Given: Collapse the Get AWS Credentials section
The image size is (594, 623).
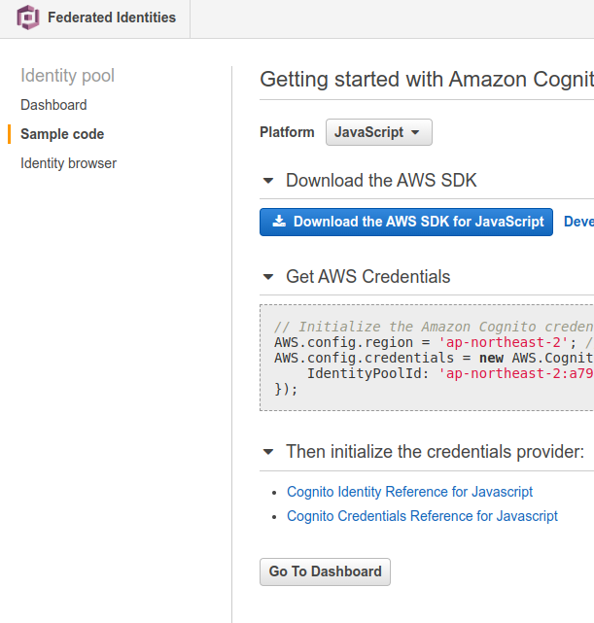Looking at the screenshot, I should click(x=268, y=277).
